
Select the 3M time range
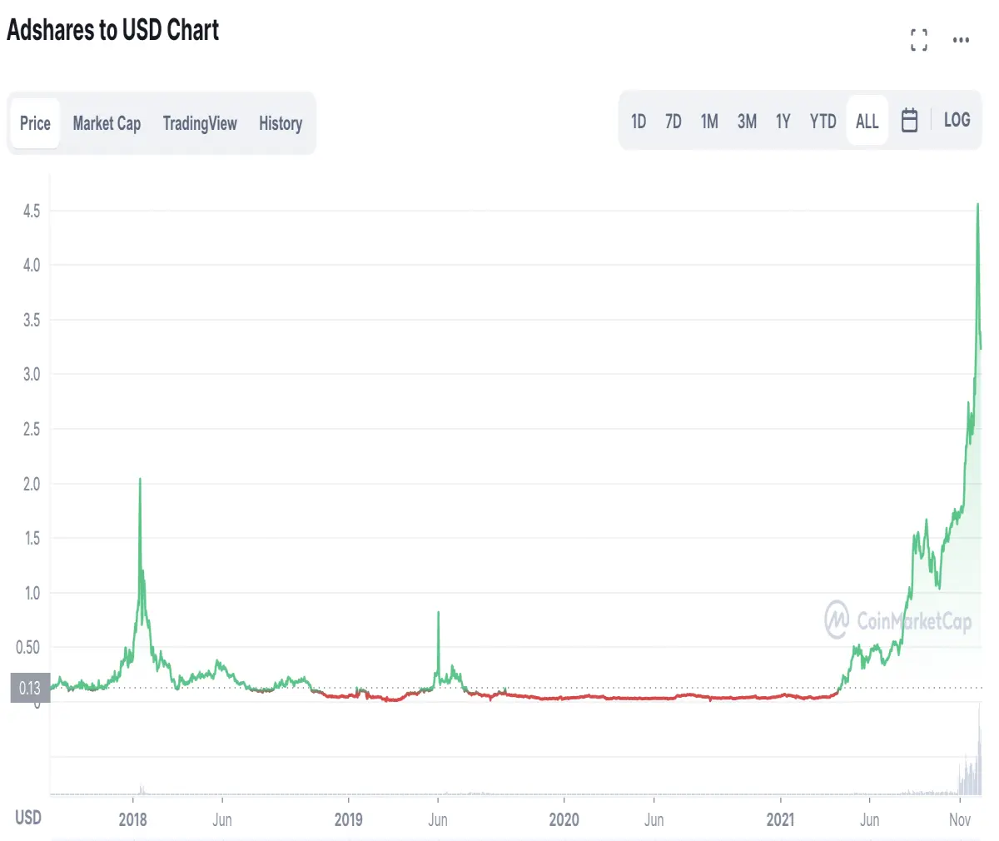point(747,122)
